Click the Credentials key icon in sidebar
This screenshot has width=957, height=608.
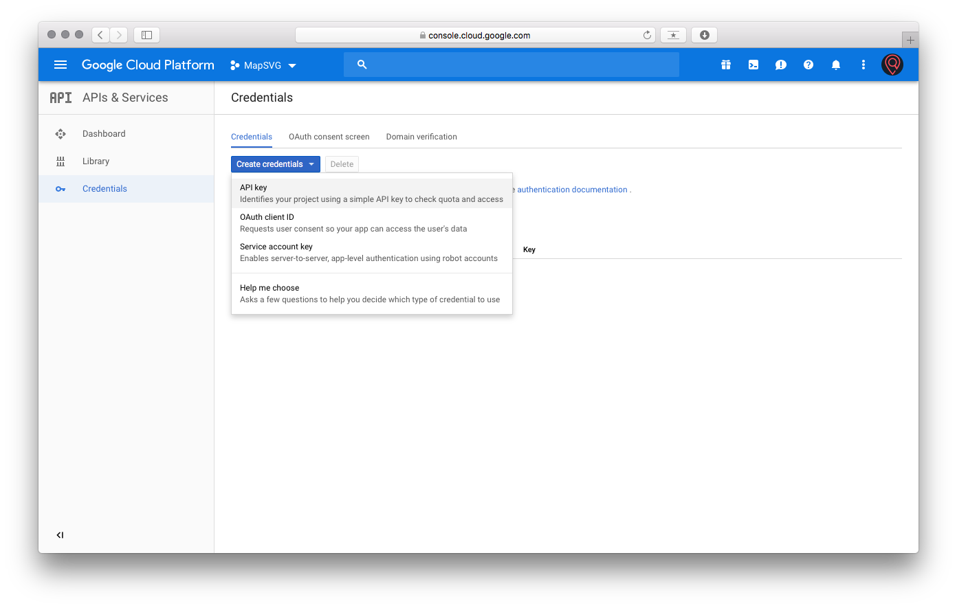pos(60,189)
